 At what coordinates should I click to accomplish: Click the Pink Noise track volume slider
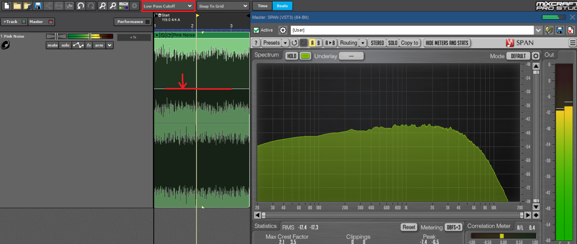click(90, 36)
